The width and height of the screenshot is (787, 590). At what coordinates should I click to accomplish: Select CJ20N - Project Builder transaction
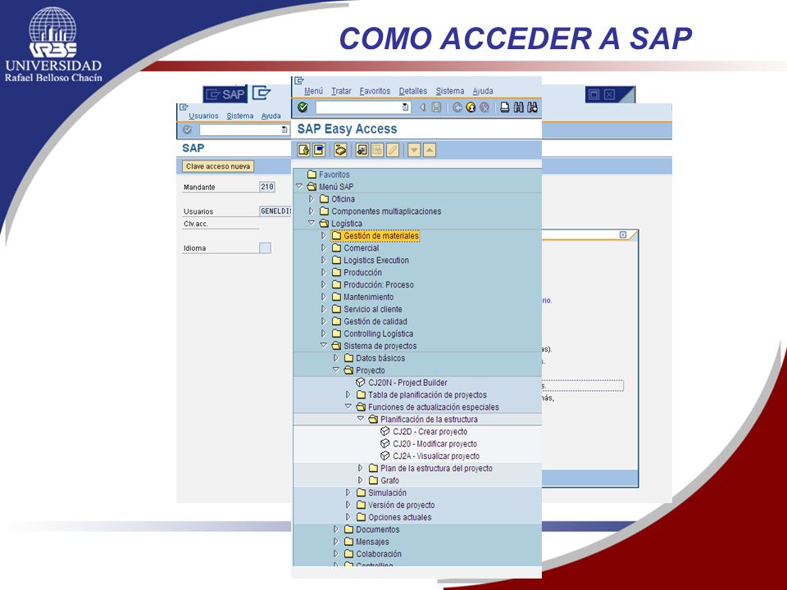pyautogui.click(x=407, y=383)
